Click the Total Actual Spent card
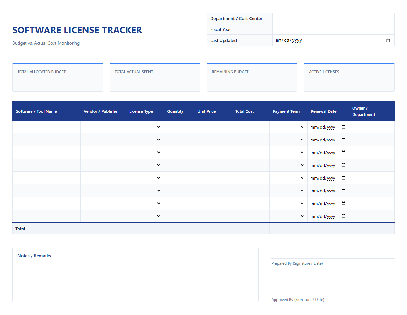The height and width of the screenshot is (315, 407). pos(155,77)
